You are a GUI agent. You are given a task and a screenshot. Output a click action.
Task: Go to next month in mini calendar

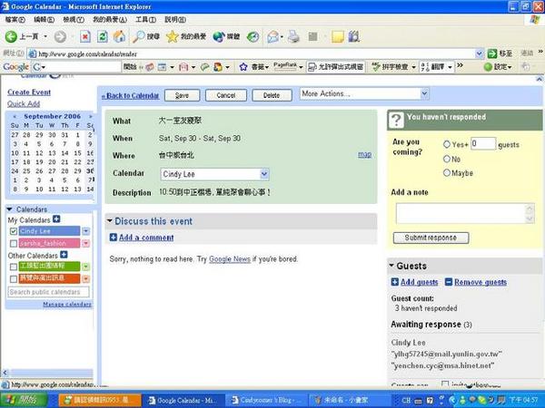[90, 116]
